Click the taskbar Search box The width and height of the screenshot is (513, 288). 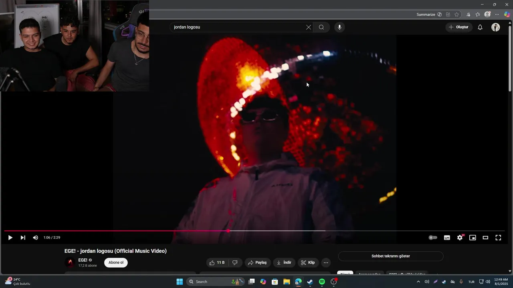(x=216, y=282)
